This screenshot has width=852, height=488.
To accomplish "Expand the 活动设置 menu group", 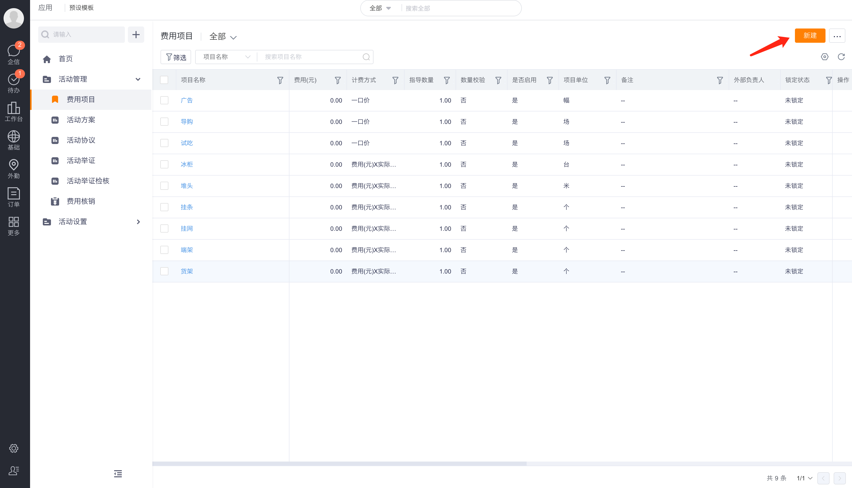I will coord(138,222).
